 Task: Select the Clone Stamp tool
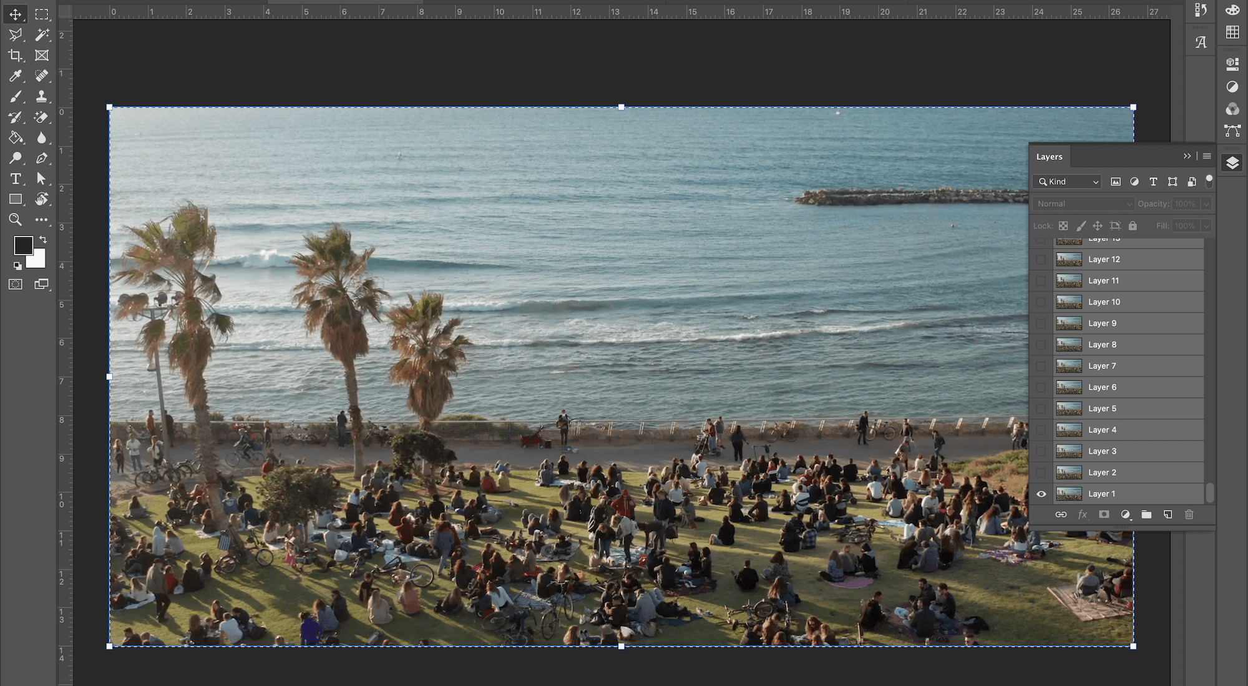tap(40, 96)
